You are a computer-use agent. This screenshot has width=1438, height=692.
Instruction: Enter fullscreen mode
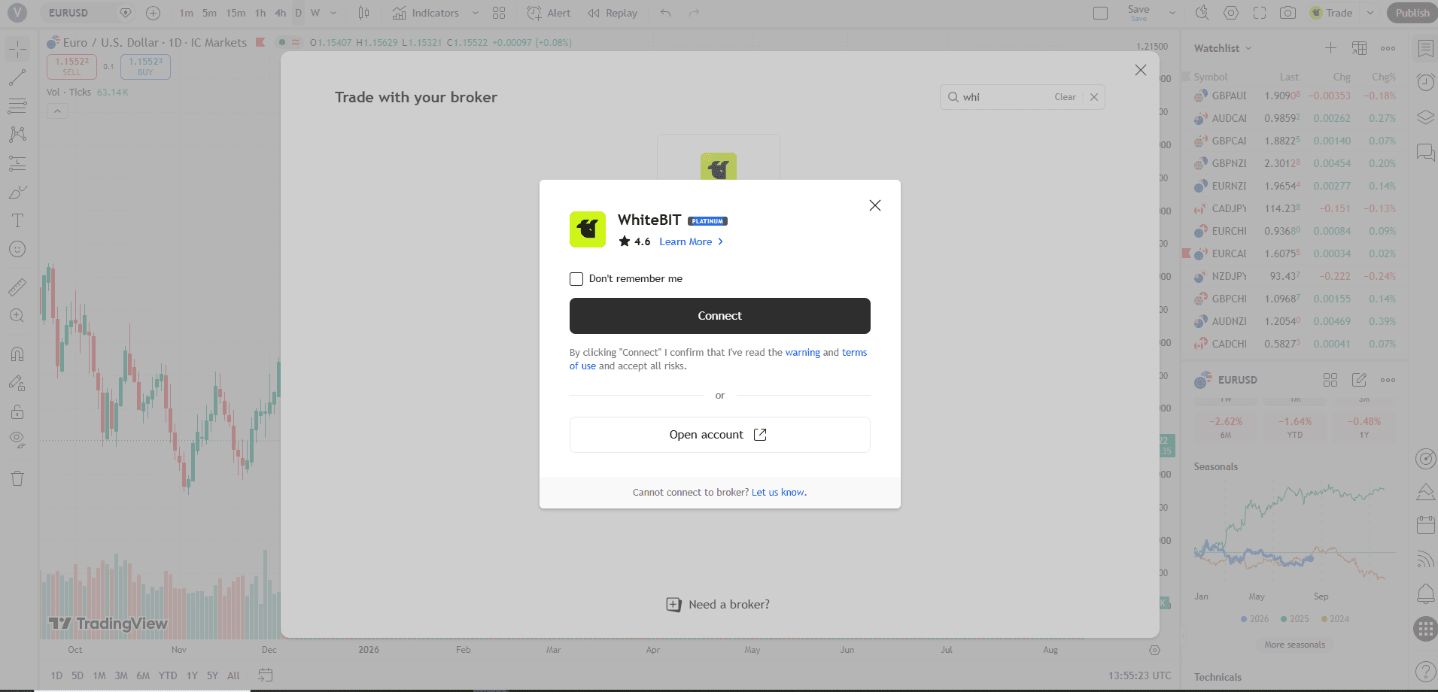[1260, 13]
